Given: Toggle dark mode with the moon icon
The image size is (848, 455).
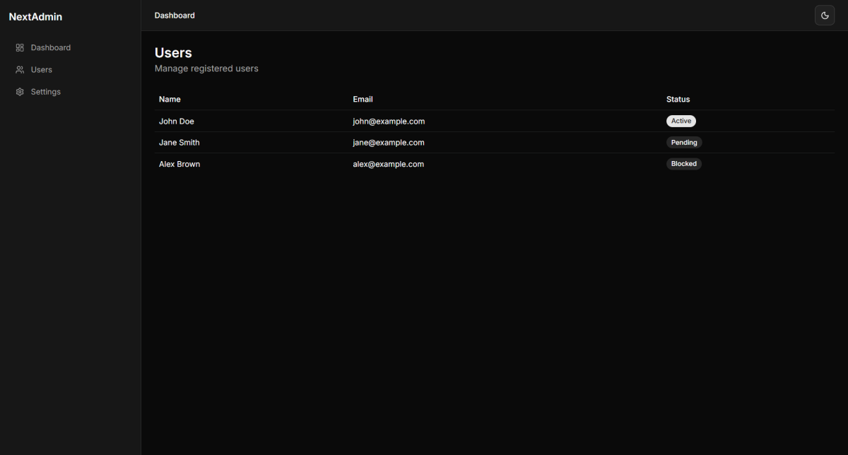Looking at the screenshot, I should tap(824, 16).
